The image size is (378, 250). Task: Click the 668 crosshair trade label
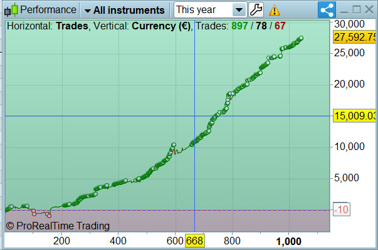(x=194, y=241)
